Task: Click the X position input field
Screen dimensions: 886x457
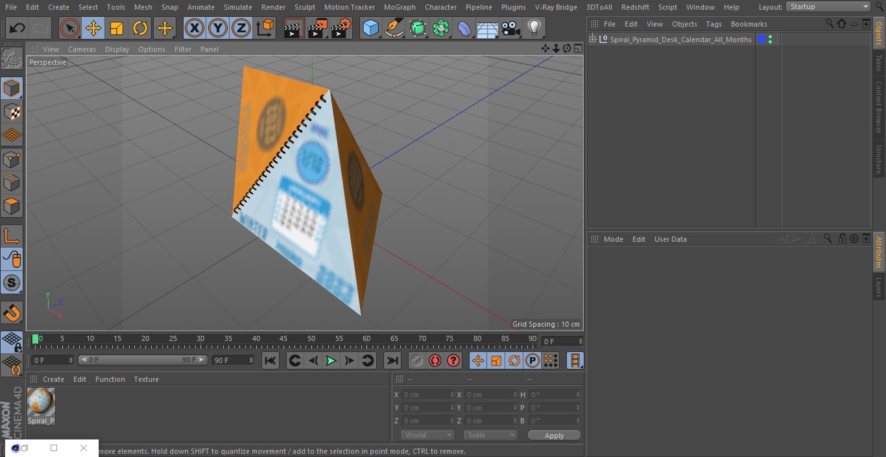Action: click(x=427, y=395)
